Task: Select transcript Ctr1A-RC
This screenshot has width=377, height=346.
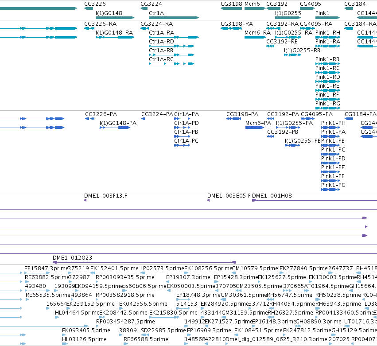Action: [161, 59]
